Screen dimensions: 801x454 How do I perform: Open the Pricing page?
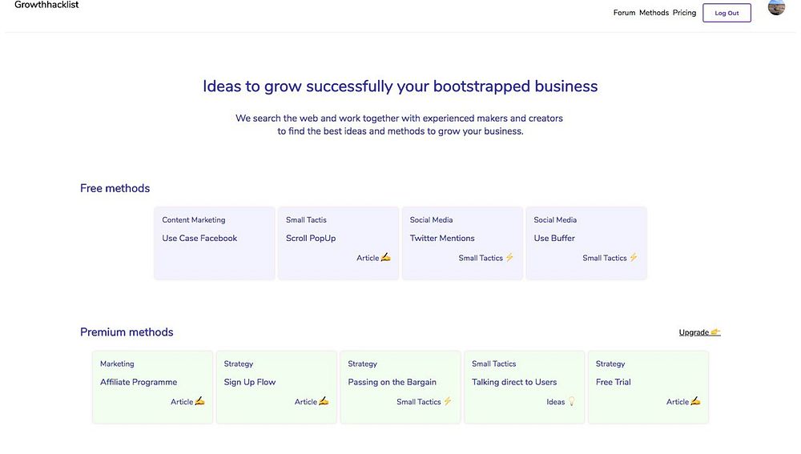pos(684,13)
